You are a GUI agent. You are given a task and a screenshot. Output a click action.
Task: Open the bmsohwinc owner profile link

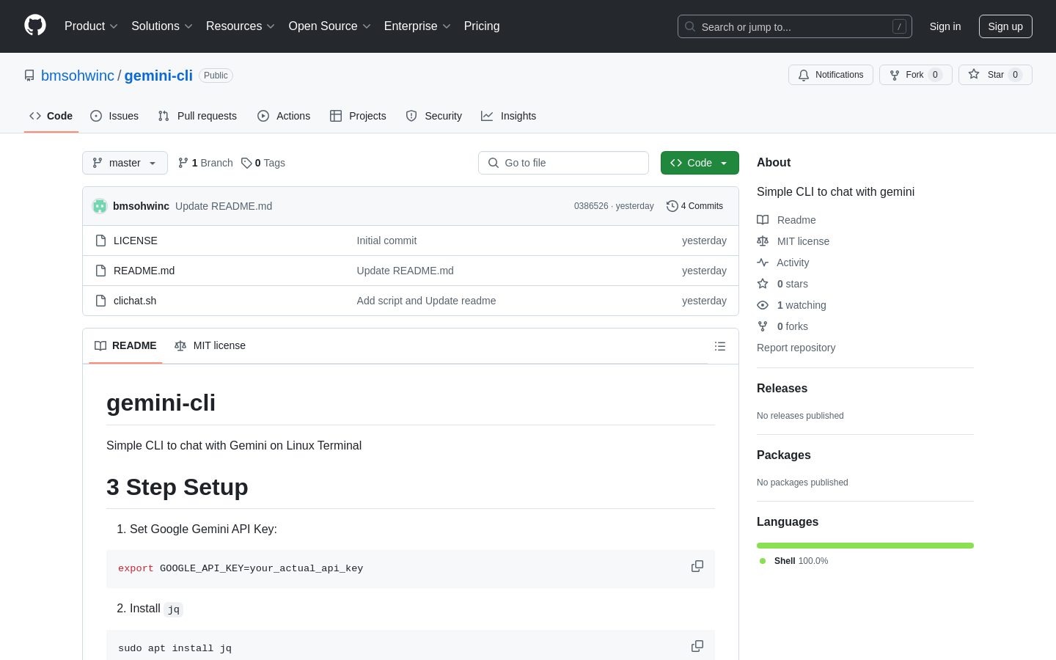point(78,76)
